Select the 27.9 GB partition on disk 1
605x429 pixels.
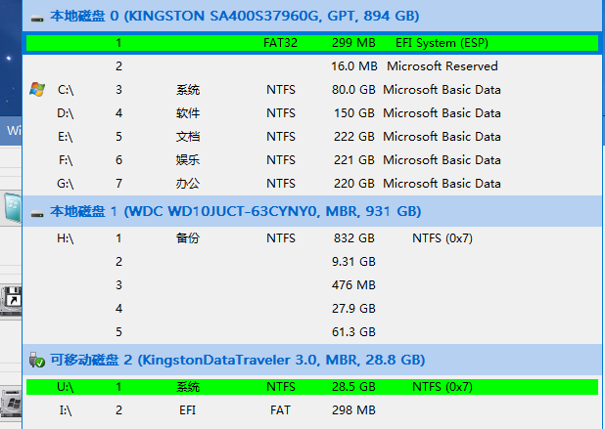pos(311,309)
